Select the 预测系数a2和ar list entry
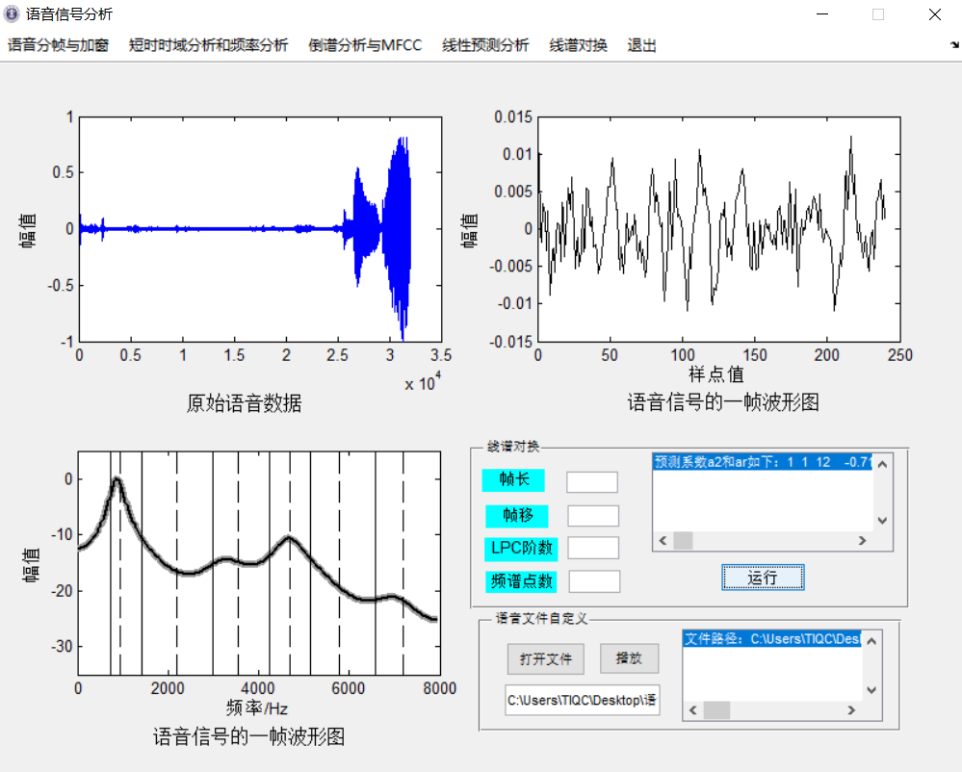962x772 pixels. point(763,462)
